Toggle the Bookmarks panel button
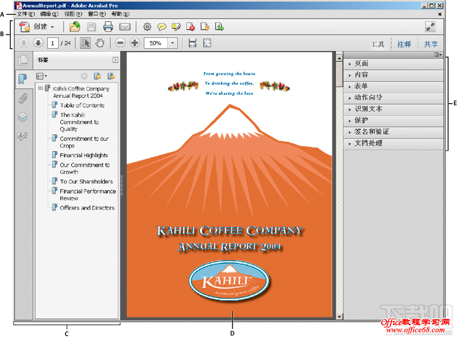Image resolution: width=457 pixels, height=338 pixels. click(22, 79)
